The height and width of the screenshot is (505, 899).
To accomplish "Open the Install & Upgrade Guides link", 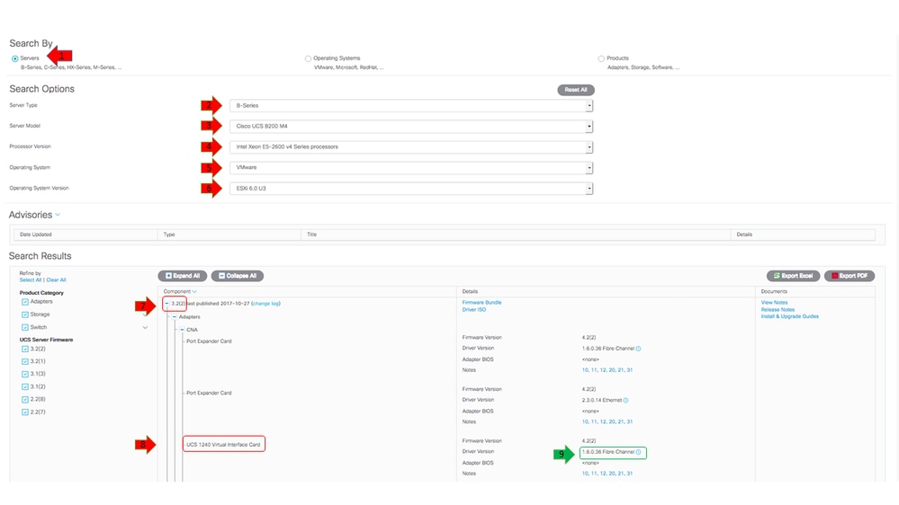I will pos(789,316).
